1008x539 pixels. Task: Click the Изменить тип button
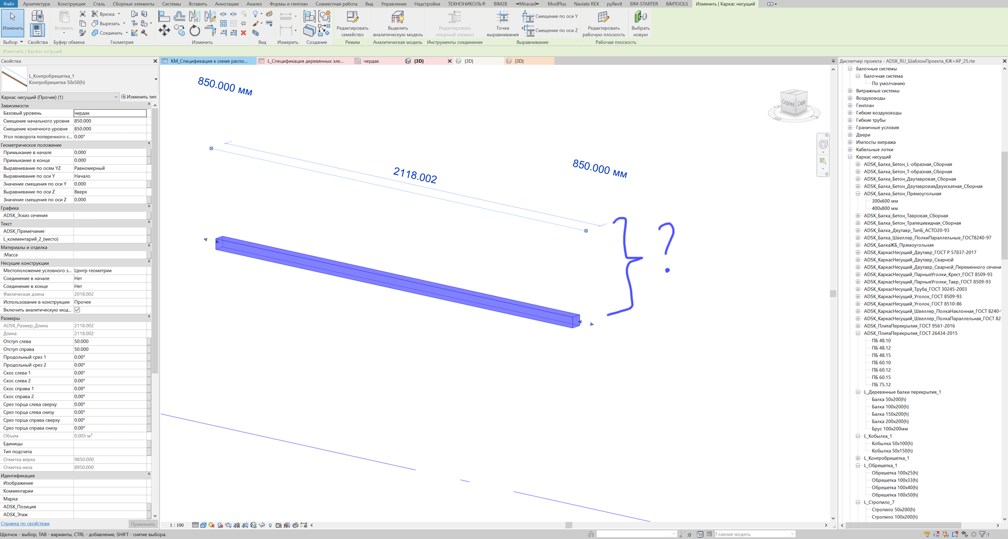click(139, 97)
